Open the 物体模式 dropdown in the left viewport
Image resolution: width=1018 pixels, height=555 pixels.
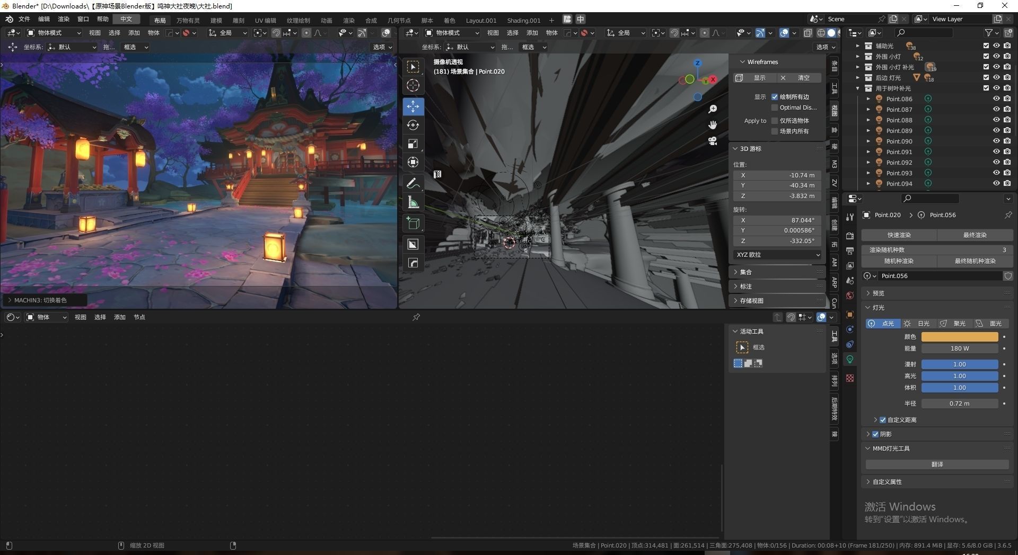[x=54, y=33]
